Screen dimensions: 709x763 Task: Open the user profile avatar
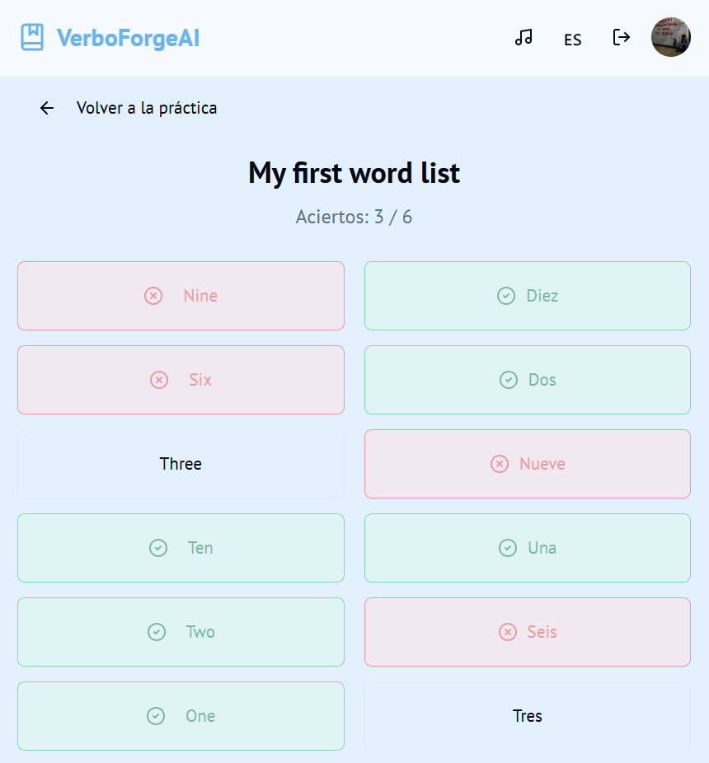tap(671, 37)
